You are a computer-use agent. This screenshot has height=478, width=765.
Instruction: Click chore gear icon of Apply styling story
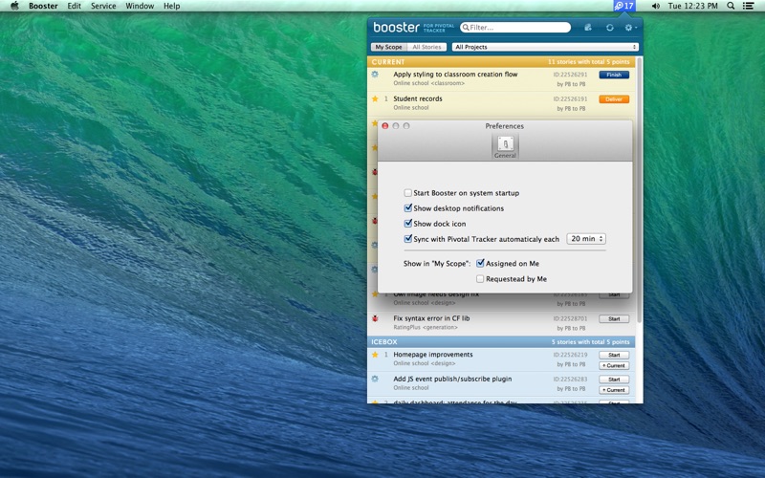(375, 75)
